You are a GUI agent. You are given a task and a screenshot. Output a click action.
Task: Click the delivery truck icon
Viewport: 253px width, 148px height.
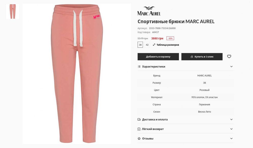point(139,119)
